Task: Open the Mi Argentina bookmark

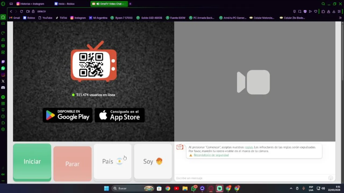Action: click(98, 18)
